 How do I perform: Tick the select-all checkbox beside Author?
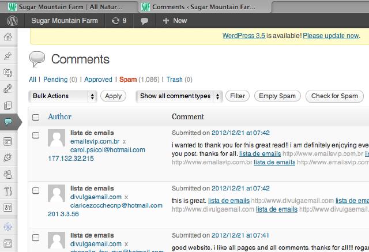click(36, 117)
